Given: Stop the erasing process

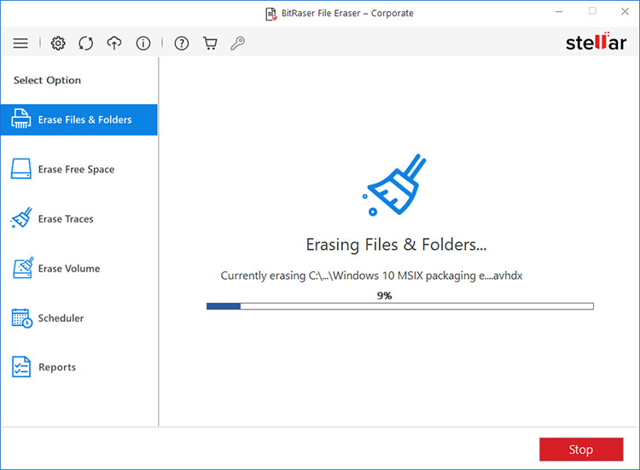Looking at the screenshot, I should (581, 450).
